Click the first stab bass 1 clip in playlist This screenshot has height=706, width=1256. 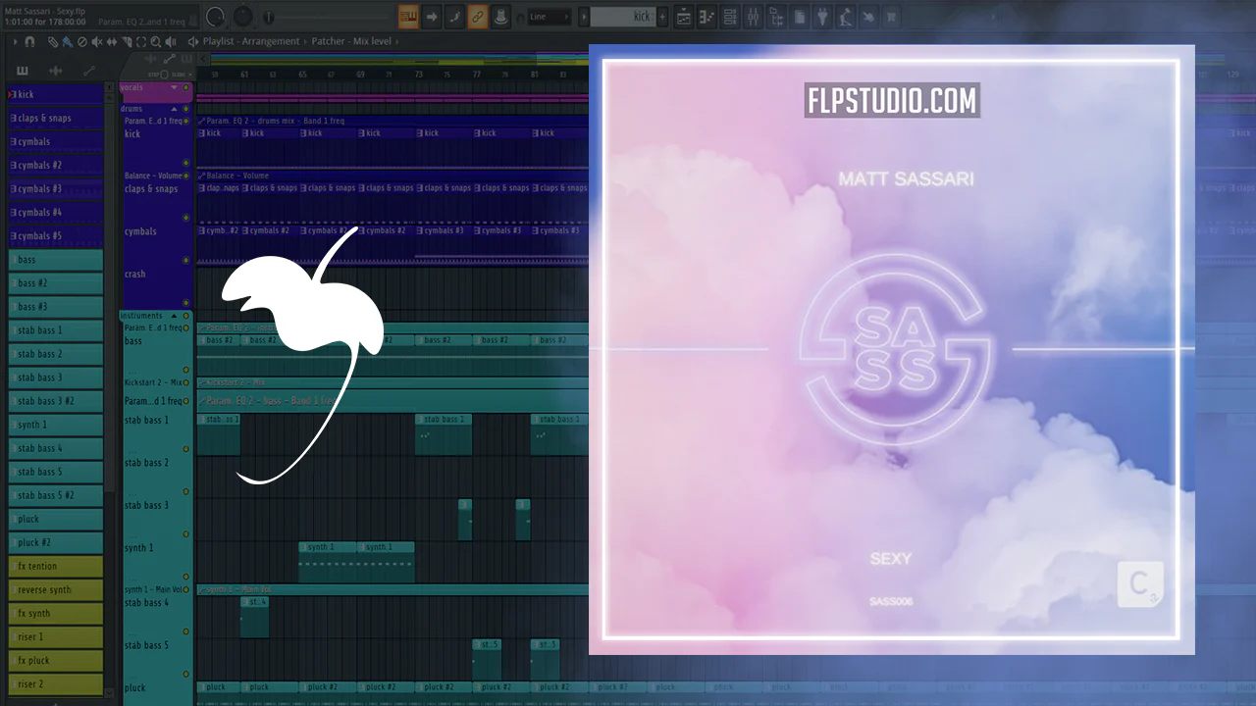pyautogui.click(x=219, y=434)
